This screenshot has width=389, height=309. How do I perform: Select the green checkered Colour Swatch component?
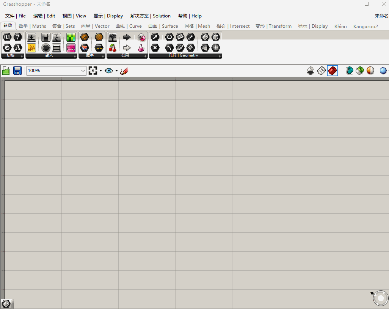click(71, 37)
